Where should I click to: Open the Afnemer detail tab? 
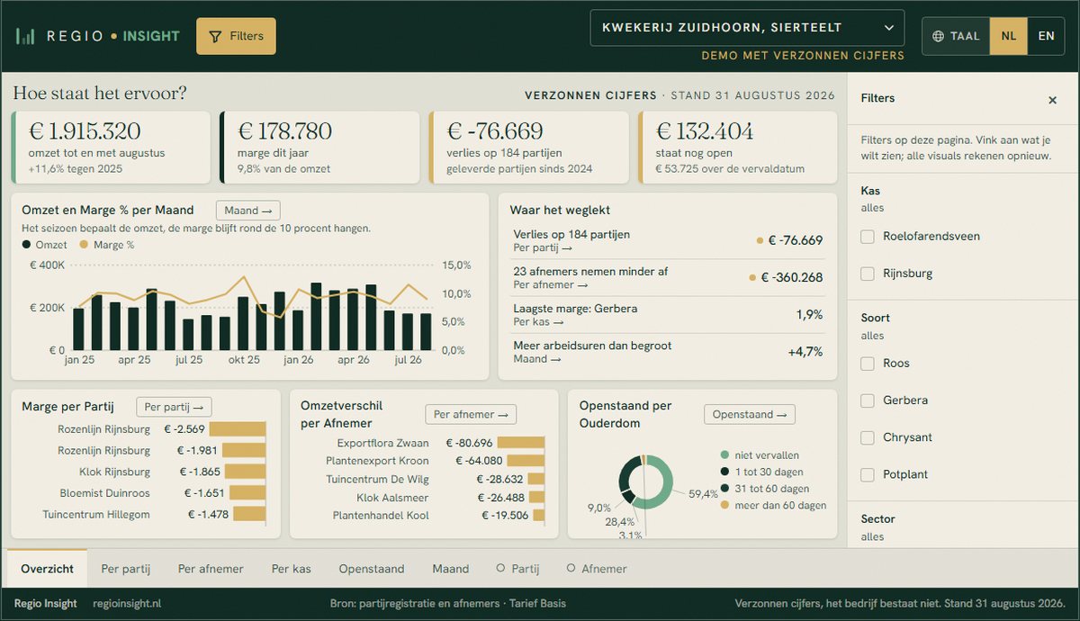click(x=597, y=569)
